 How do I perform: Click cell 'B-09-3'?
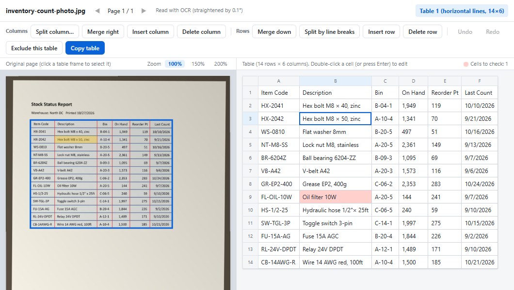click(x=385, y=158)
